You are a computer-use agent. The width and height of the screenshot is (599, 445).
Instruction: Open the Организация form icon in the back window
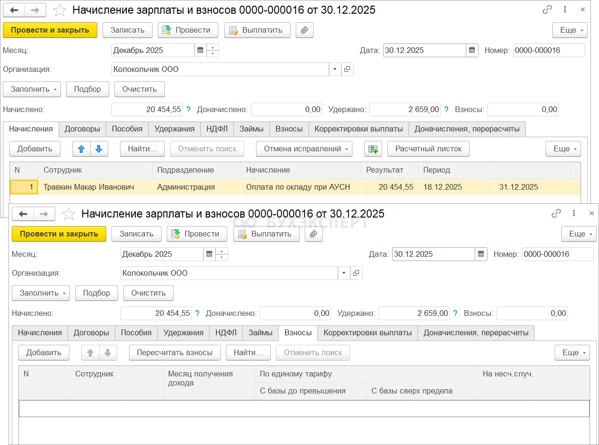(x=347, y=69)
